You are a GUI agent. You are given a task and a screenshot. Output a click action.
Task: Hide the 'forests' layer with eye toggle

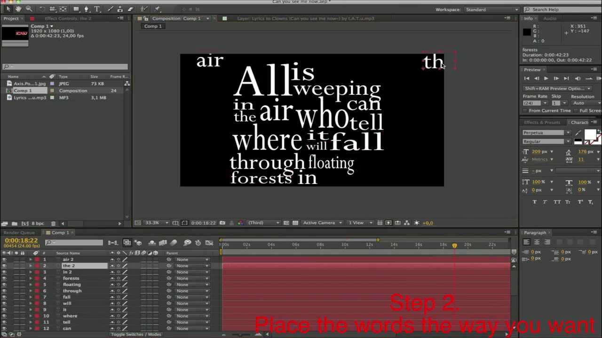click(4, 278)
